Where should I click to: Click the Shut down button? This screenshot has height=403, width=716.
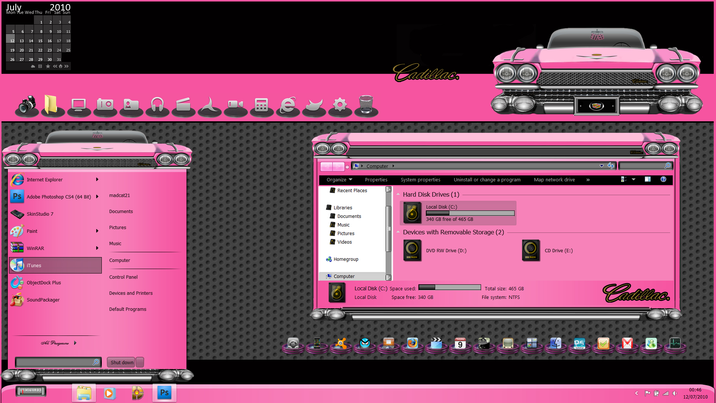pos(122,362)
